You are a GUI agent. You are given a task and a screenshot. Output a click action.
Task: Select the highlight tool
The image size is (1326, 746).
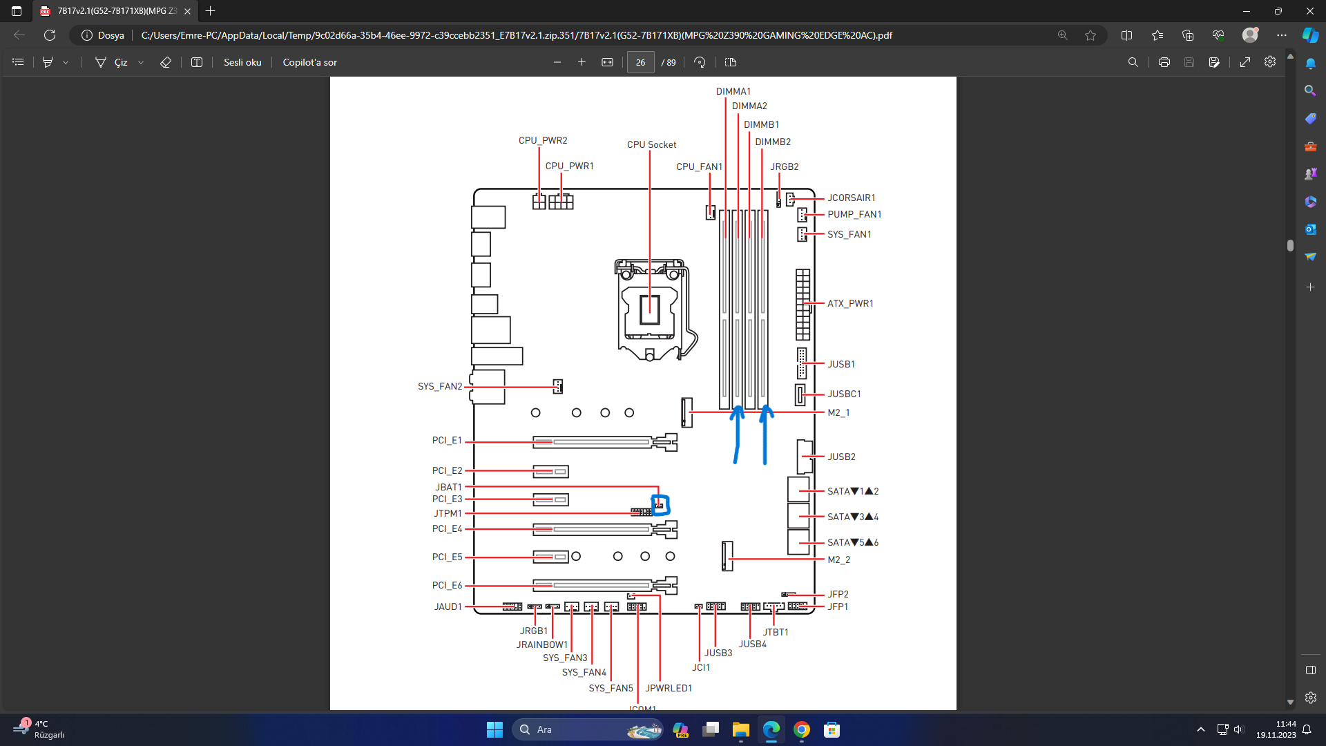click(48, 62)
